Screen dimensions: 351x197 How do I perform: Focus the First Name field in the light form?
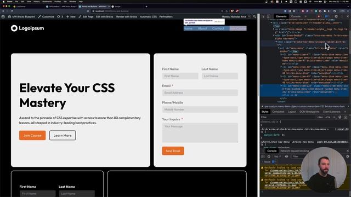click(180, 76)
